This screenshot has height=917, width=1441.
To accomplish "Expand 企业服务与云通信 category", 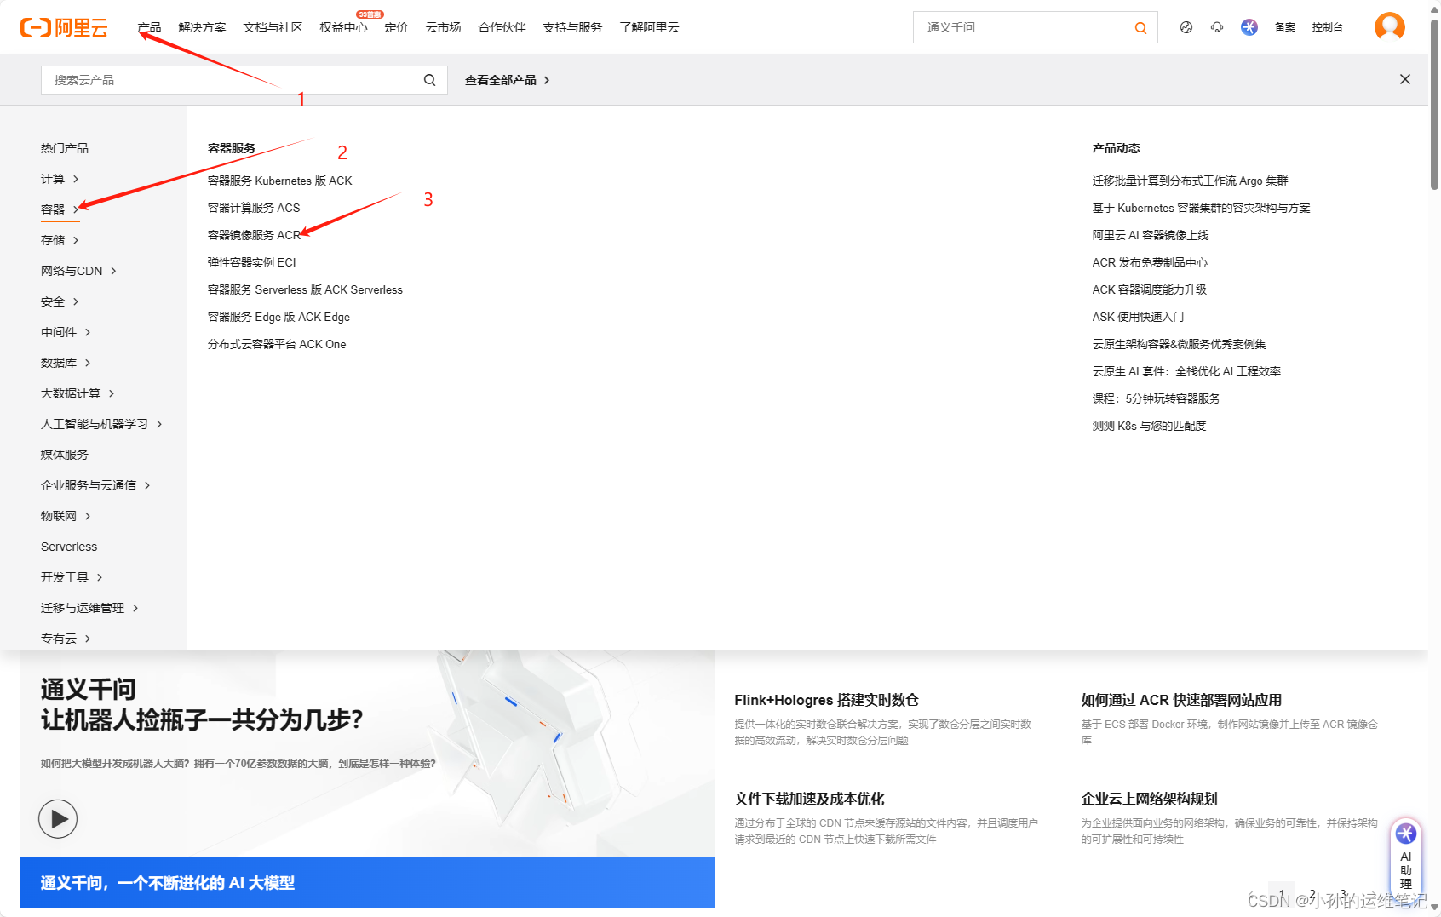I will 95,485.
